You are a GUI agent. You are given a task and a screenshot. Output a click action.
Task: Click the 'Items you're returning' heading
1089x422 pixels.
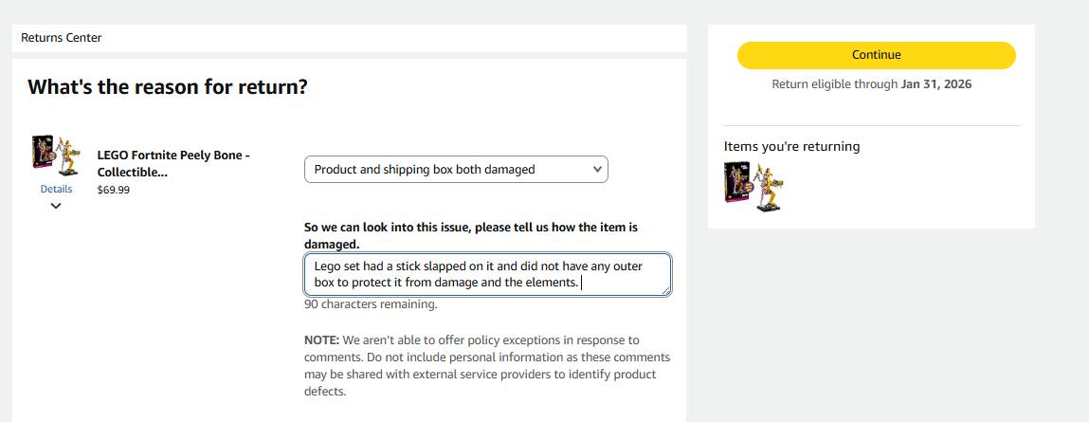point(791,146)
